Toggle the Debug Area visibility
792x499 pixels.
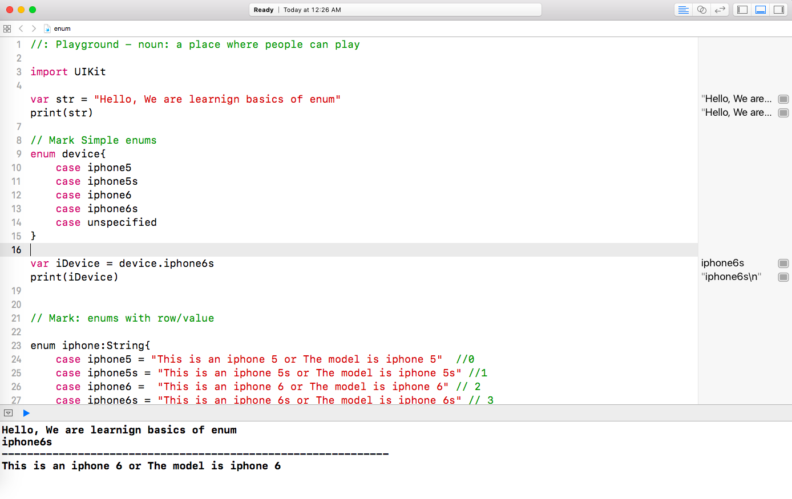[761, 10]
